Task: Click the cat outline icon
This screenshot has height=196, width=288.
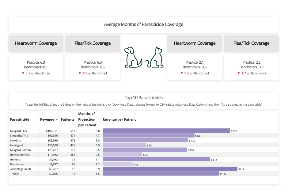Action: point(155,57)
